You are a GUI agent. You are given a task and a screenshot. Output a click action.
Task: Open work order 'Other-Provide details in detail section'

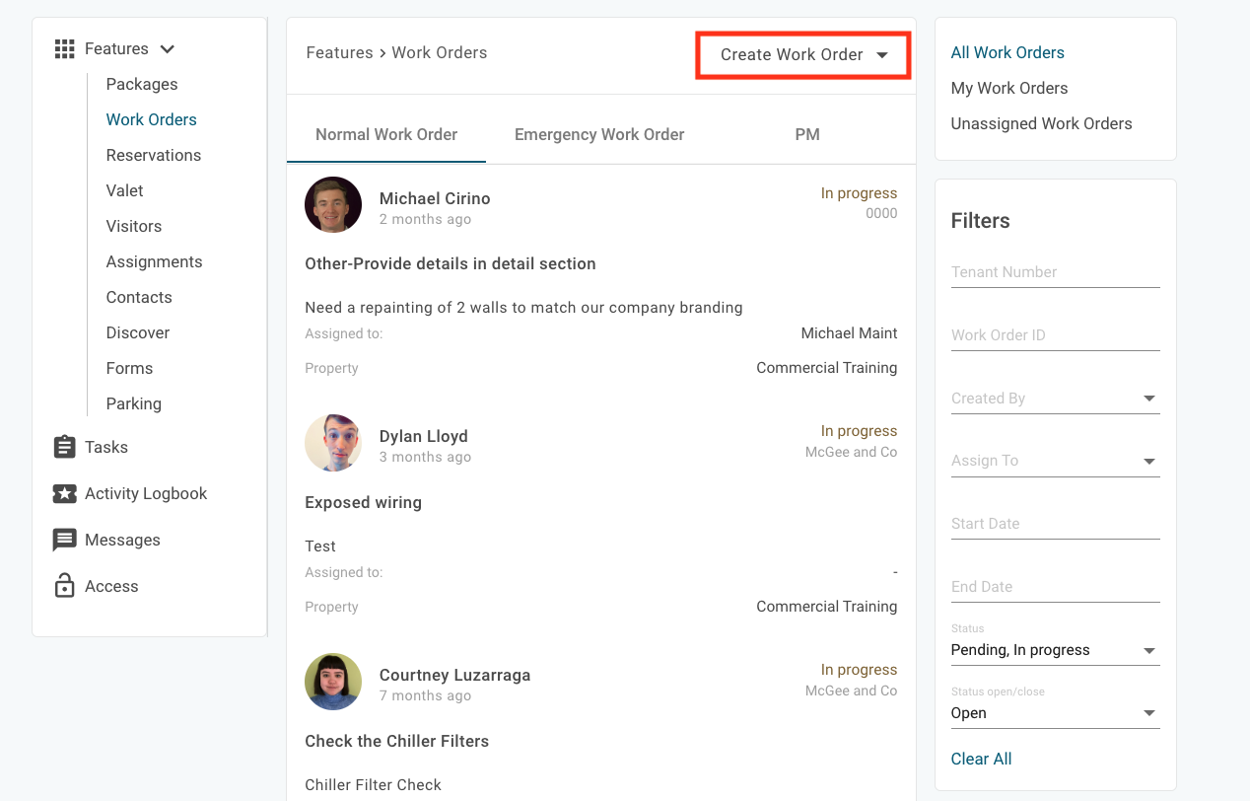451,263
